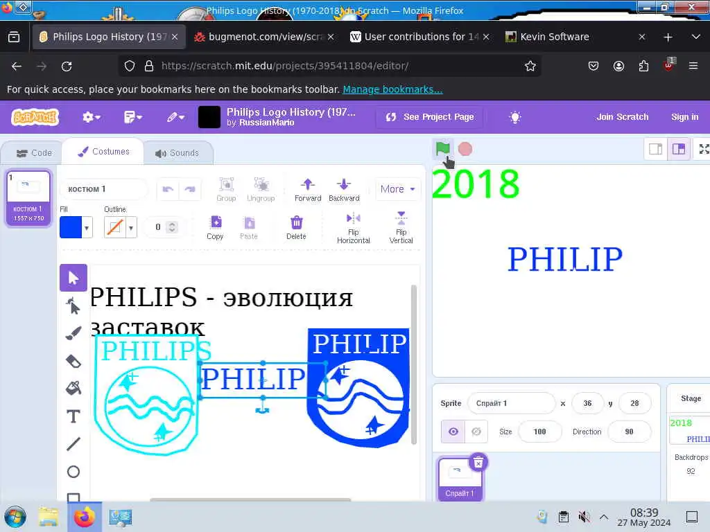Reload the page in Firefox
Image resolution: width=710 pixels, height=532 pixels.
coord(67,66)
